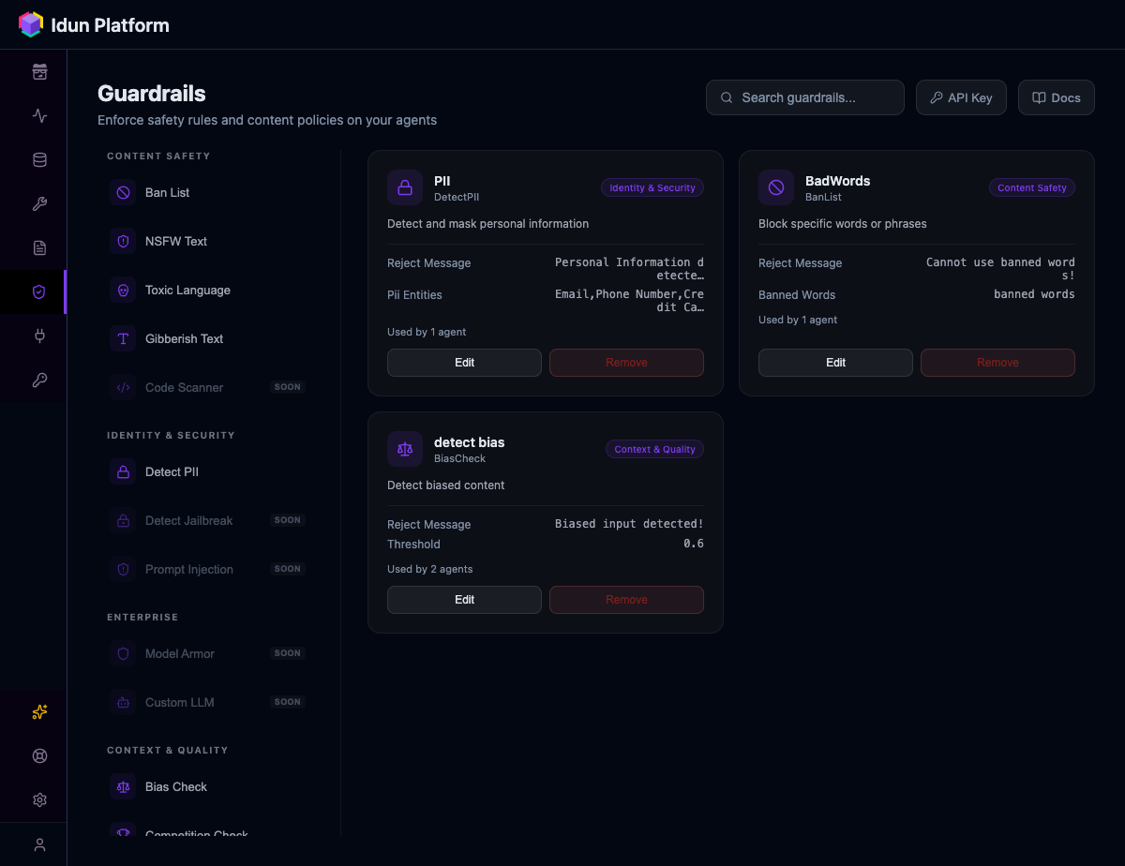Click the Idun Platform cube logo
Viewport: 1125px width, 866px height.
click(x=31, y=24)
